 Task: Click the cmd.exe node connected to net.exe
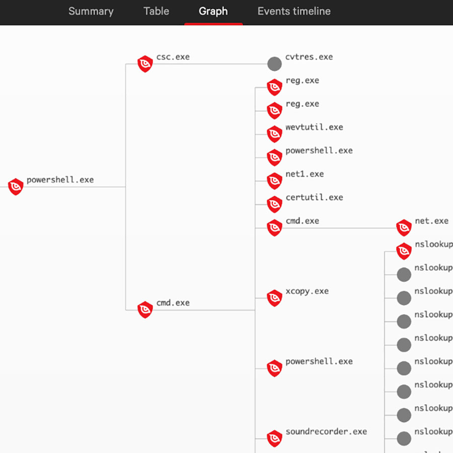click(x=274, y=228)
